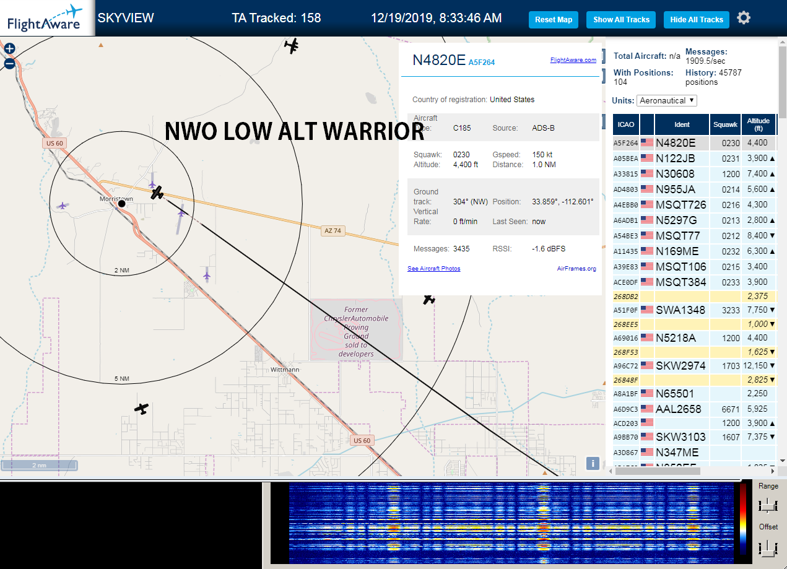Click the Morristown site marker dot
The image size is (787, 569).
122,204
